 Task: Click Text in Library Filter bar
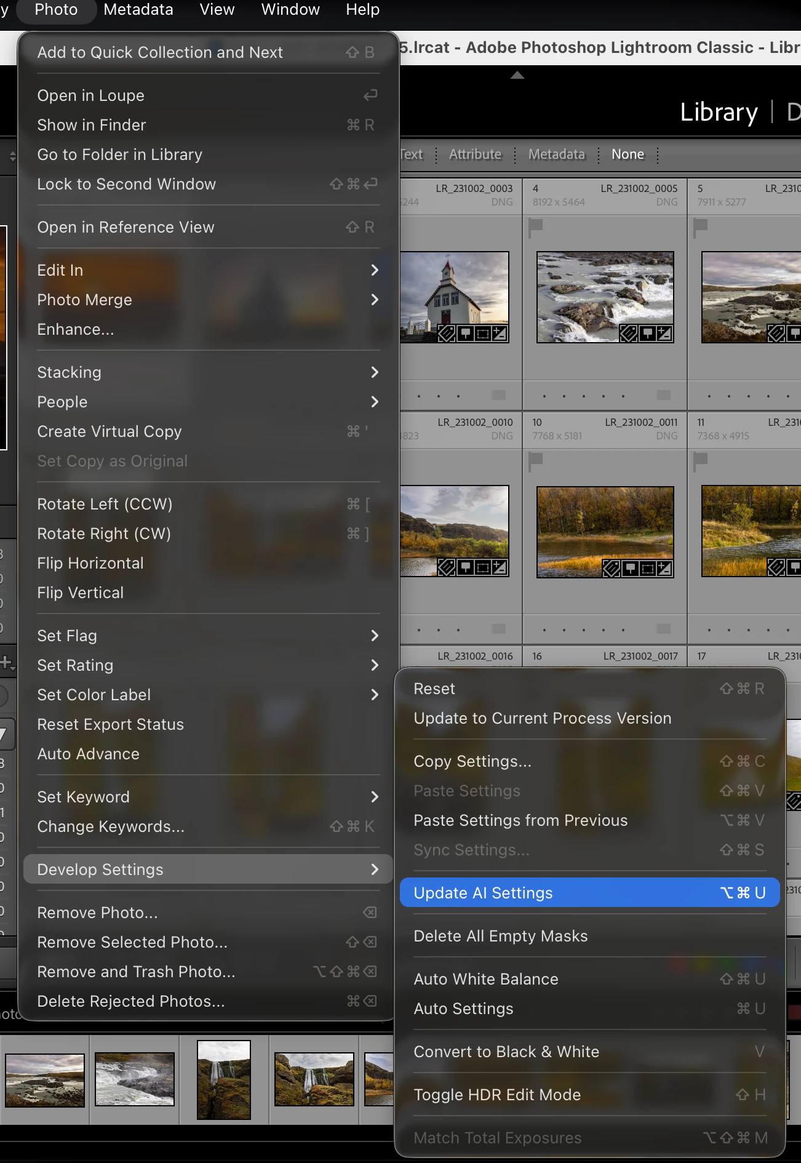coord(412,154)
